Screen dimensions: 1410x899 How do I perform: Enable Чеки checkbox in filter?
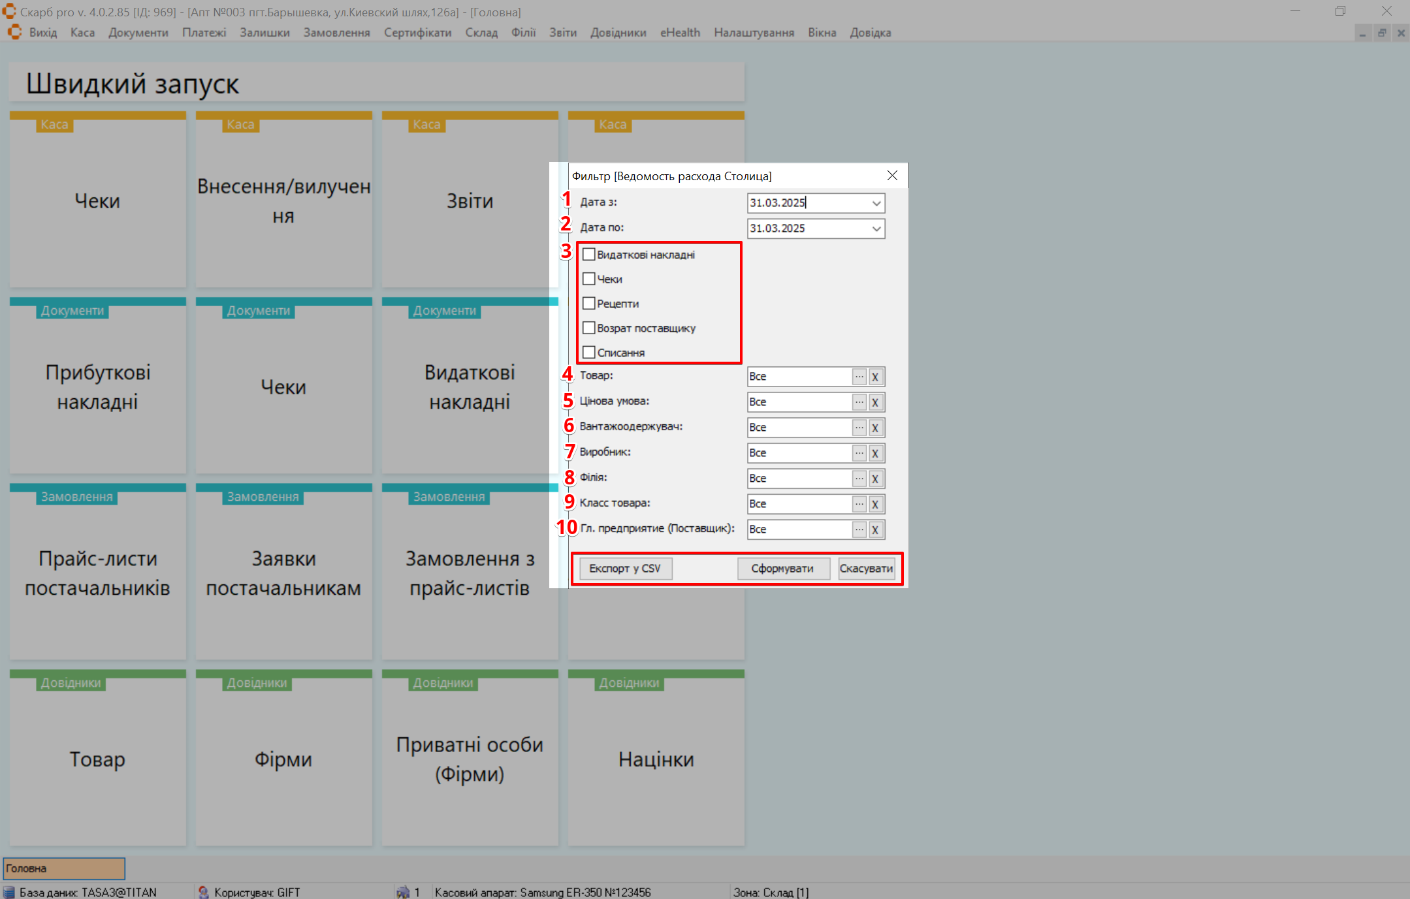click(x=588, y=279)
